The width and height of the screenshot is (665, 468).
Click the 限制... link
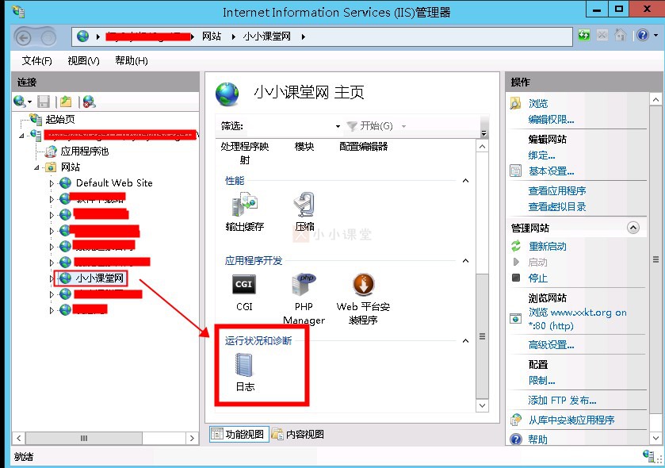541,381
